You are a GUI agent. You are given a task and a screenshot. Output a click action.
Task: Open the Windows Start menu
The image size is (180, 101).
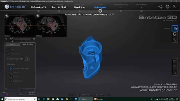[x=2, y=99]
